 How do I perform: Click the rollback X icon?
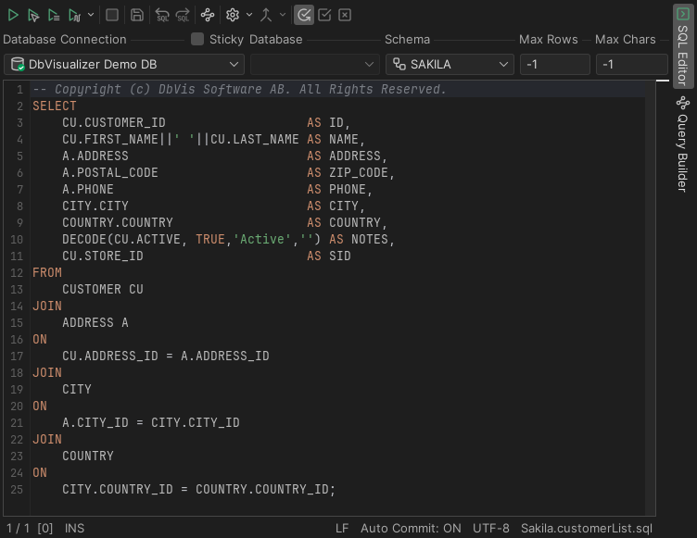345,15
